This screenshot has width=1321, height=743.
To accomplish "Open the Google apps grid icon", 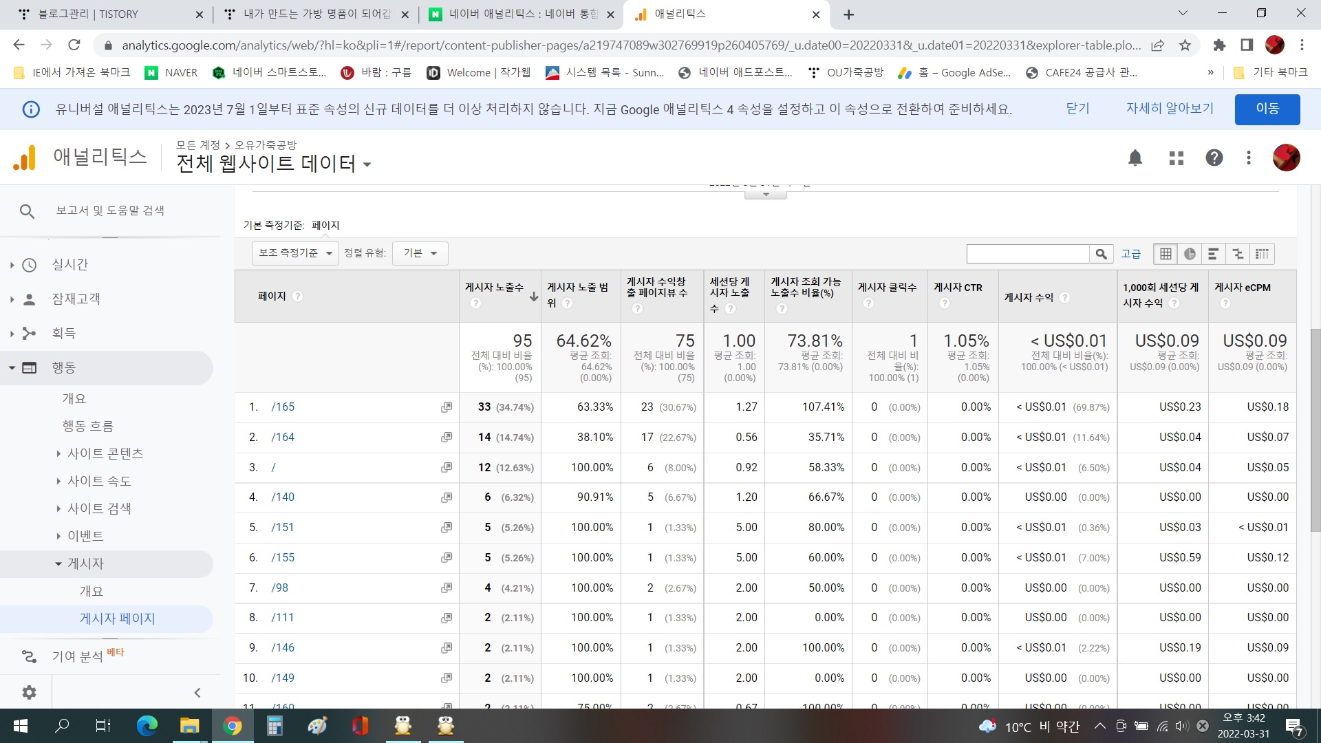I will click(x=1177, y=158).
